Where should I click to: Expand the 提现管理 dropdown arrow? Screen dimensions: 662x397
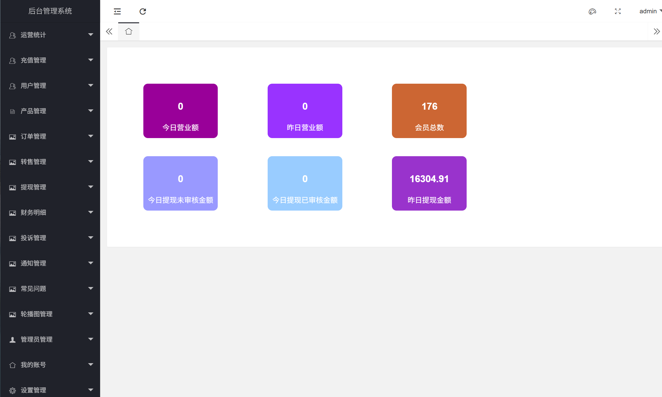click(90, 187)
